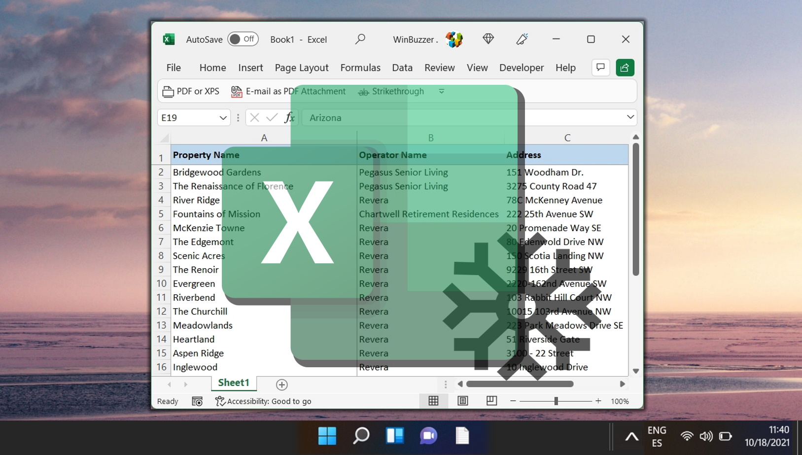
Task: Select column C header
Action: 567,138
